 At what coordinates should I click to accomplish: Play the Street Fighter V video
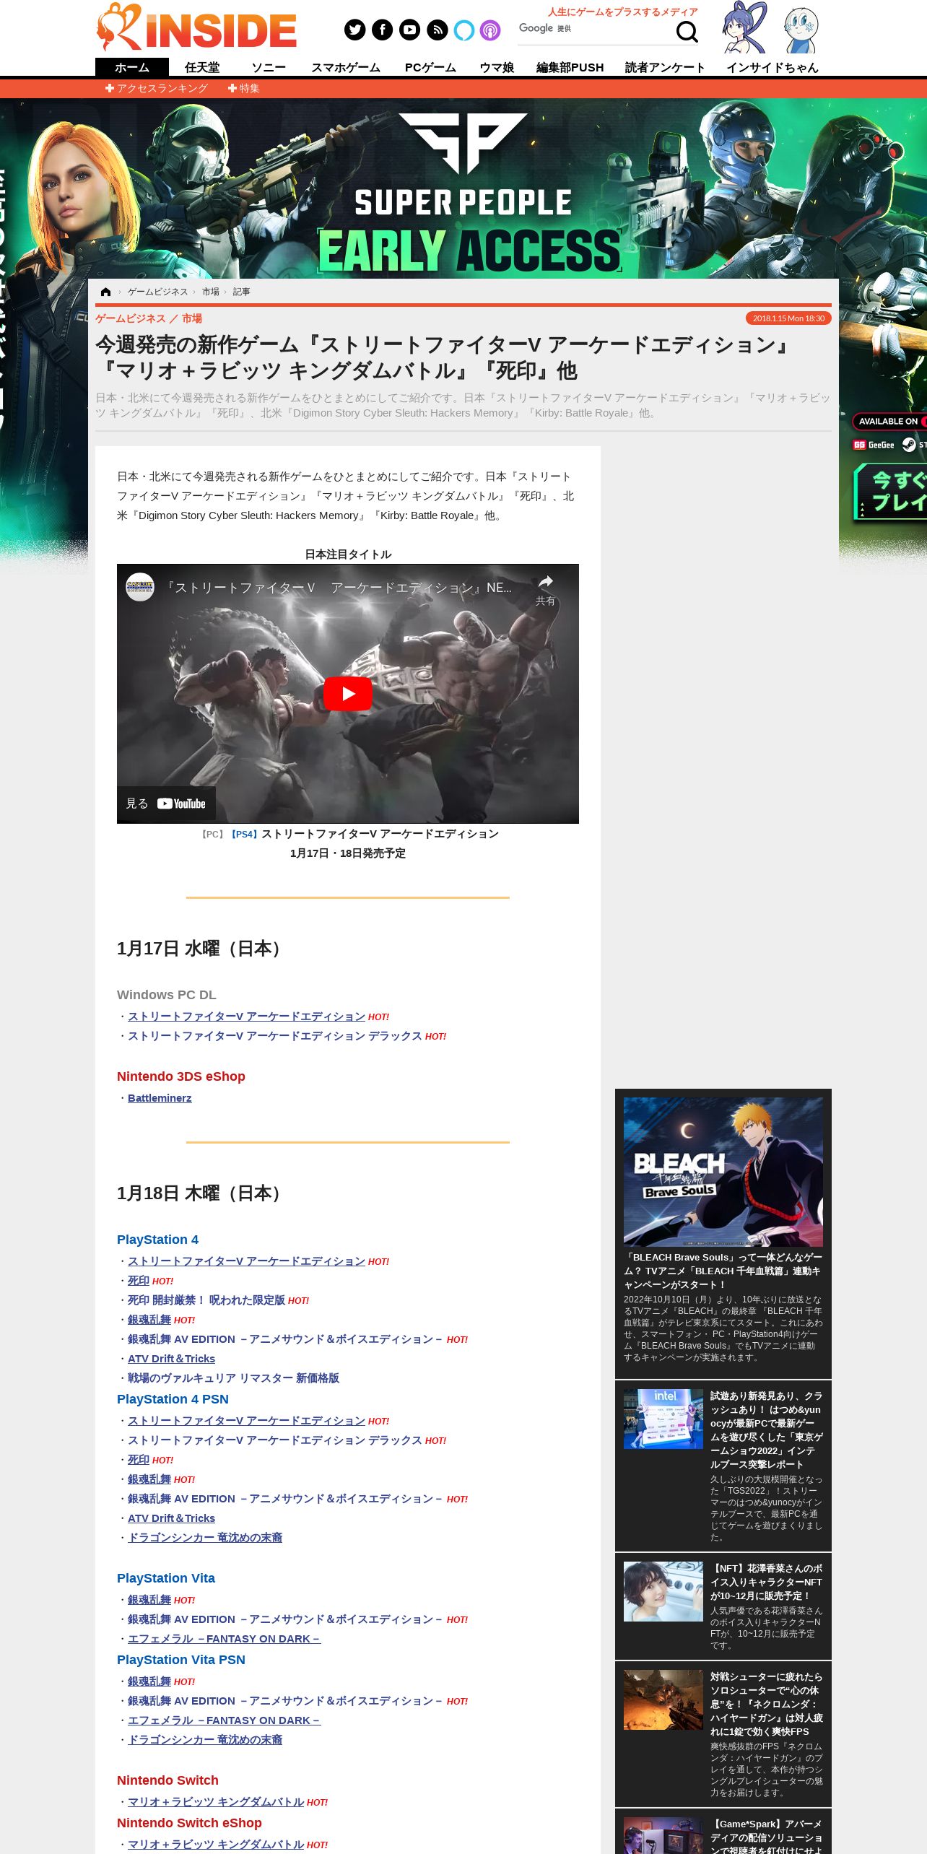(x=347, y=694)
